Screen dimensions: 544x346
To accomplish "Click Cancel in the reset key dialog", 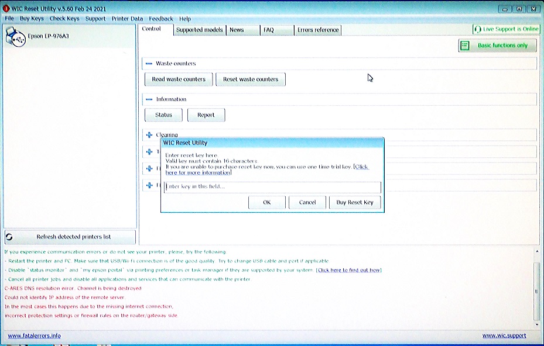I will point(307,202).
